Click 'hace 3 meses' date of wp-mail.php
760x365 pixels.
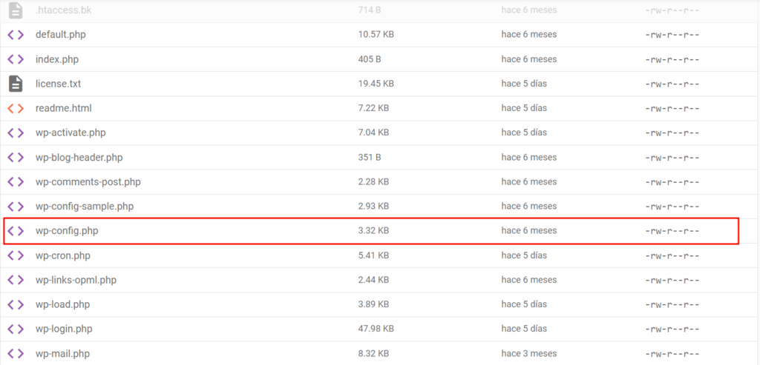tap(528, 353)
